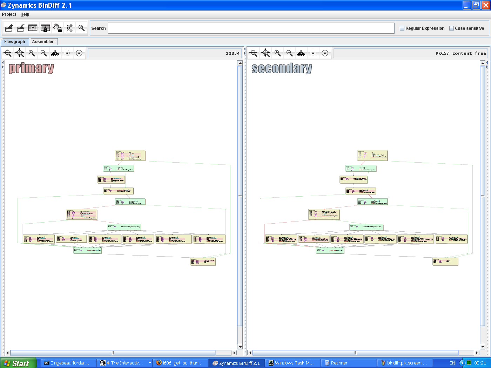Click primary pane vertical scrollbar down arrow
Image resolution: width=491 pixels, height=368 pixels.
[240, 347]
